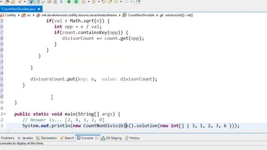This screenshot has height=150, width=267.
Task: Open the dropdown beside the Search toolbar icon
Action: coord(25,2)
